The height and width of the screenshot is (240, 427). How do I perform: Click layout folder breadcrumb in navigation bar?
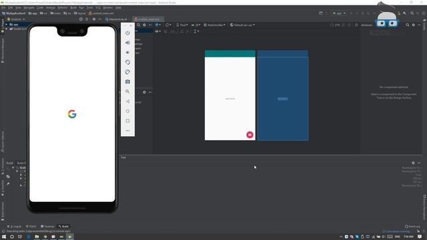tap(79, 13)
